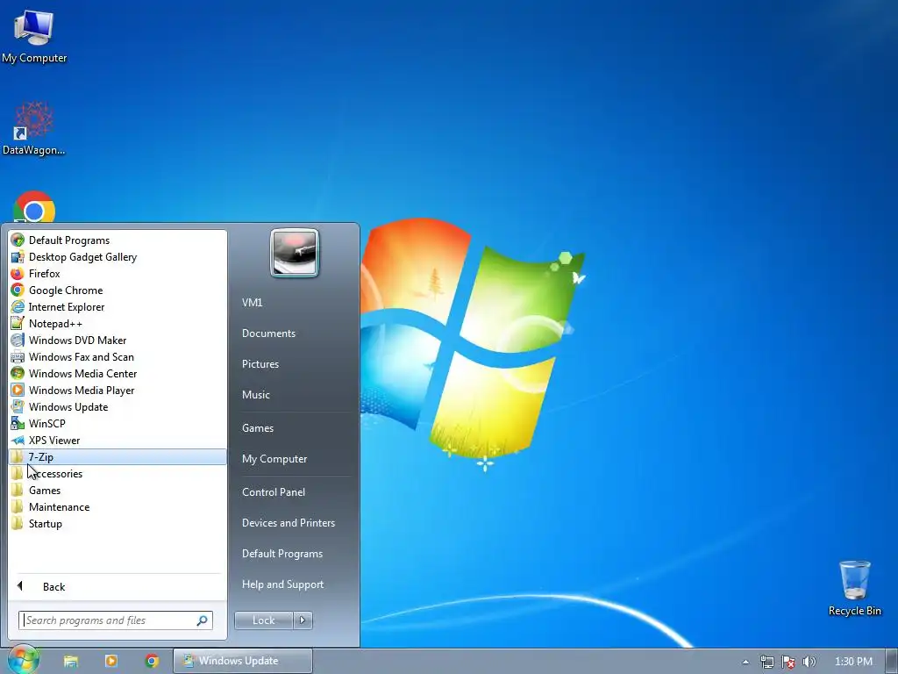Open Windows DVD Maker icon

[18, 340]
